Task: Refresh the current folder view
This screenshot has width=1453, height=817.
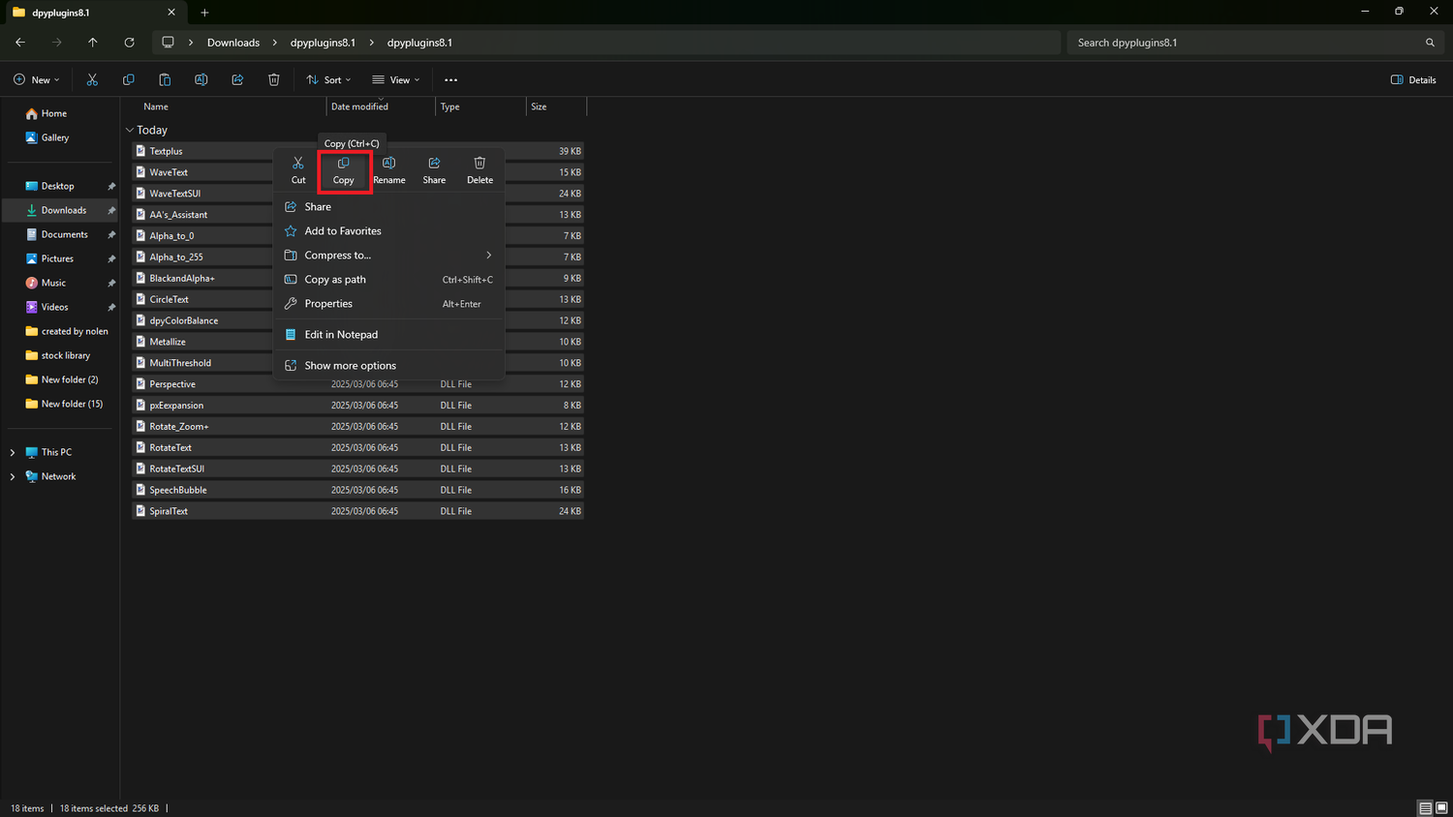Action: point(129,43)
